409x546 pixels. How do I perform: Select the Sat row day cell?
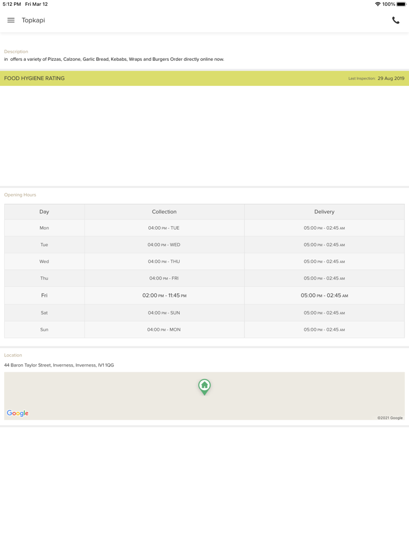pyautogui.click(x=44, y=313)
